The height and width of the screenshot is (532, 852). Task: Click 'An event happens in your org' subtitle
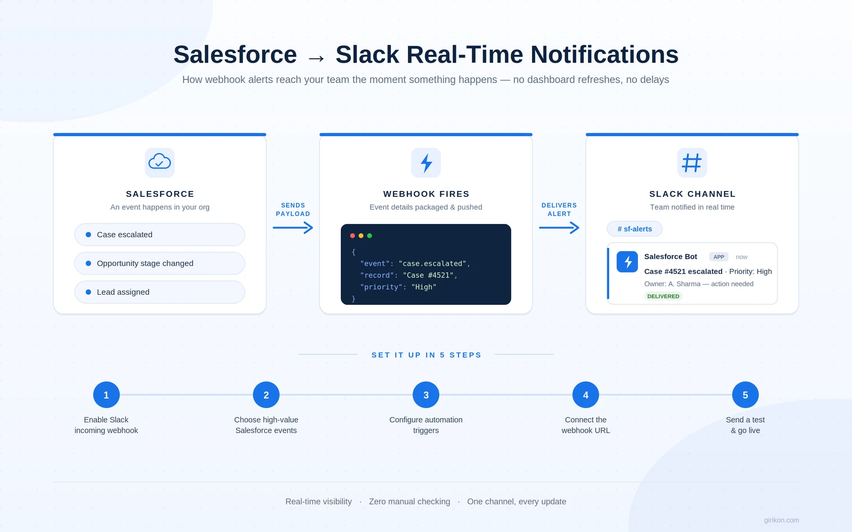coord(160,207)
